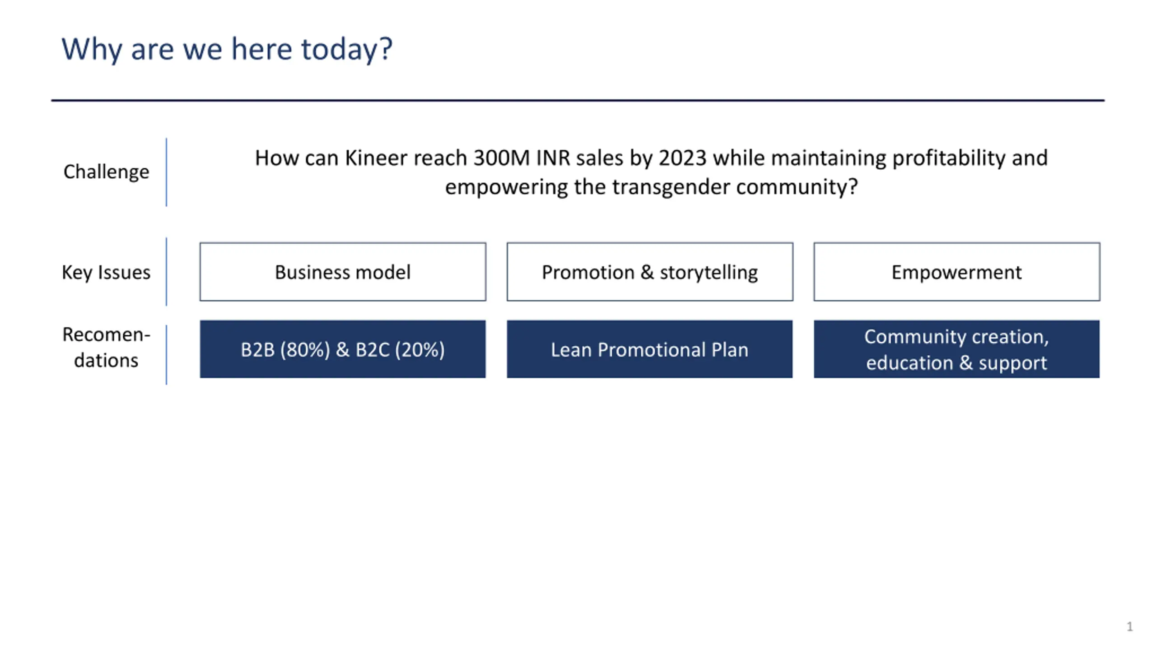Select the 'Lean Promotional Plan' box
This screenshot has height=650, width=1156.
[649, 349]
